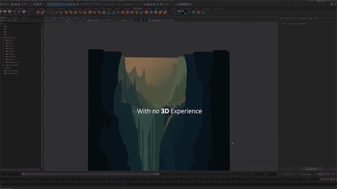337x189 pixels.
Task: Select defaultObjectSet in the Outliner
Action: pos(13,73)
